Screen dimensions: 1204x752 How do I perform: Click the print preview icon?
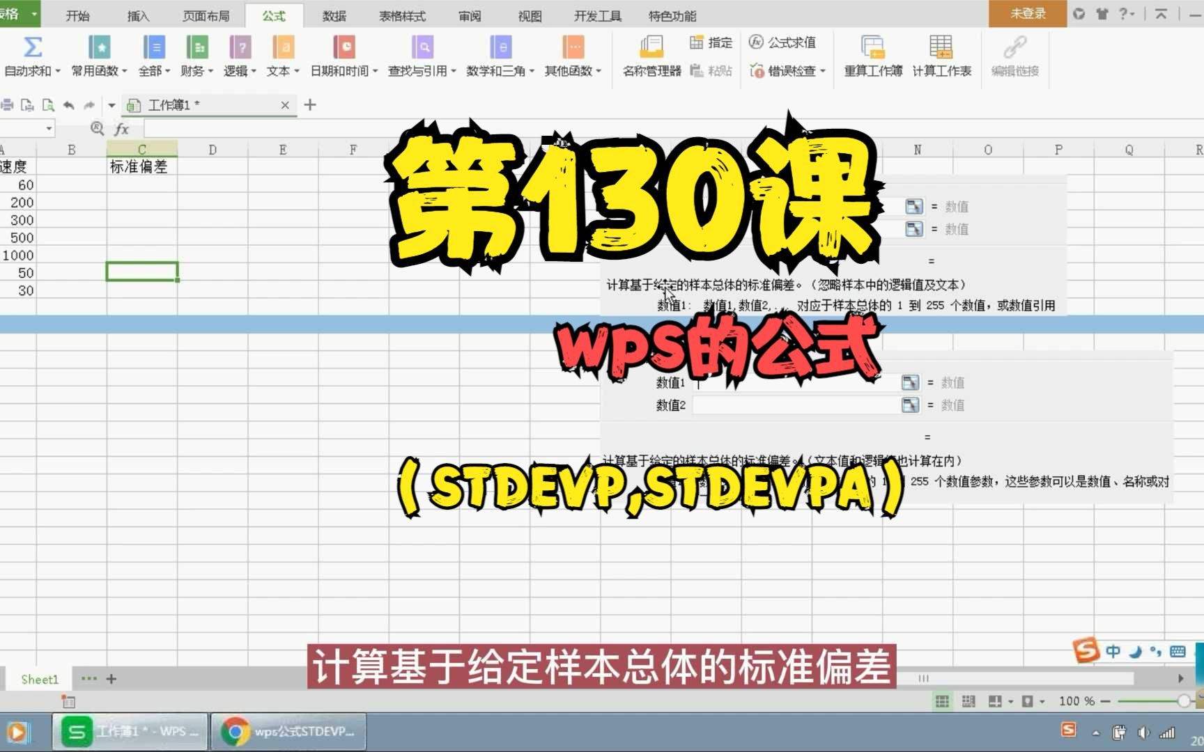(x=48, y=105)
